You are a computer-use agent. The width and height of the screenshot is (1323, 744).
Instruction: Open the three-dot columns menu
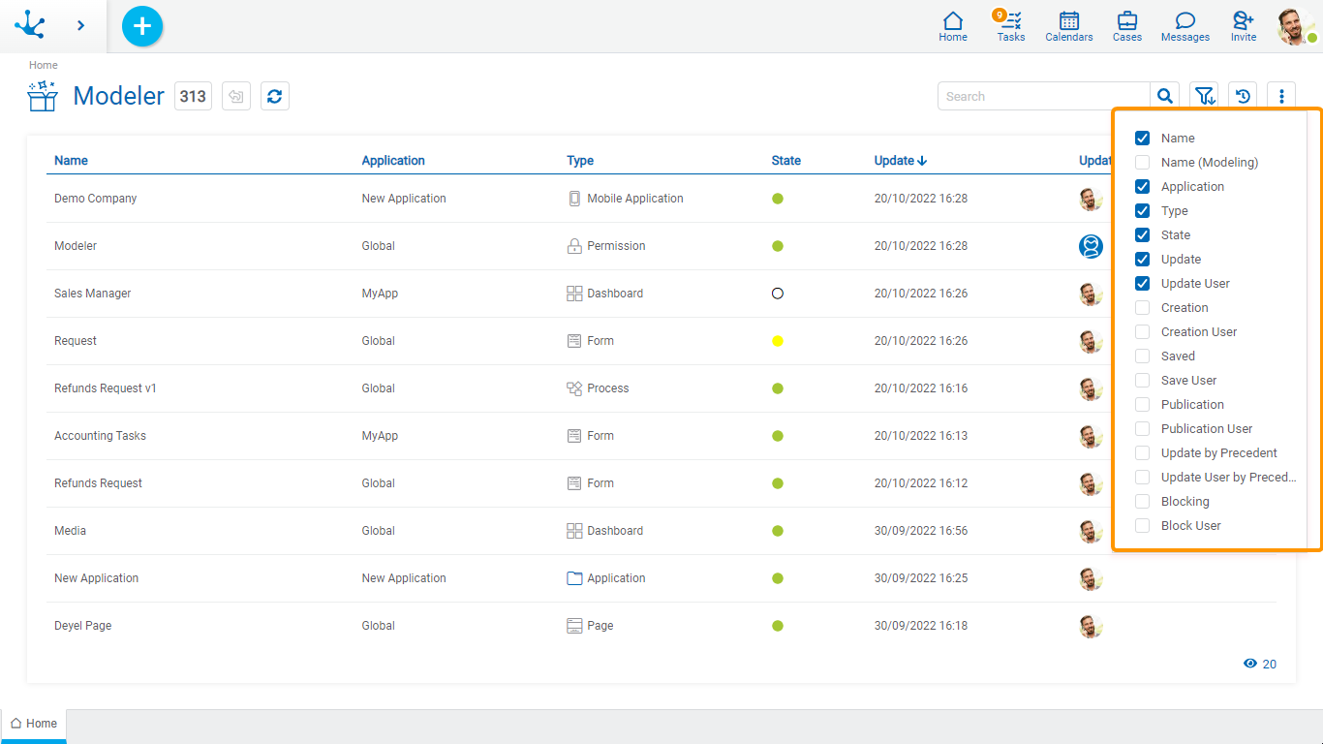(1281, 96)
